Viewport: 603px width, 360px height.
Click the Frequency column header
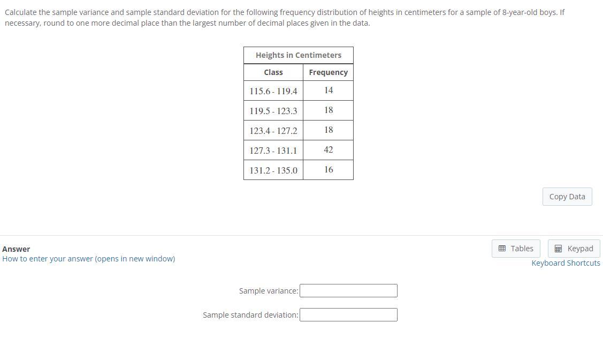pyautogui.click(x=328, y=72)
